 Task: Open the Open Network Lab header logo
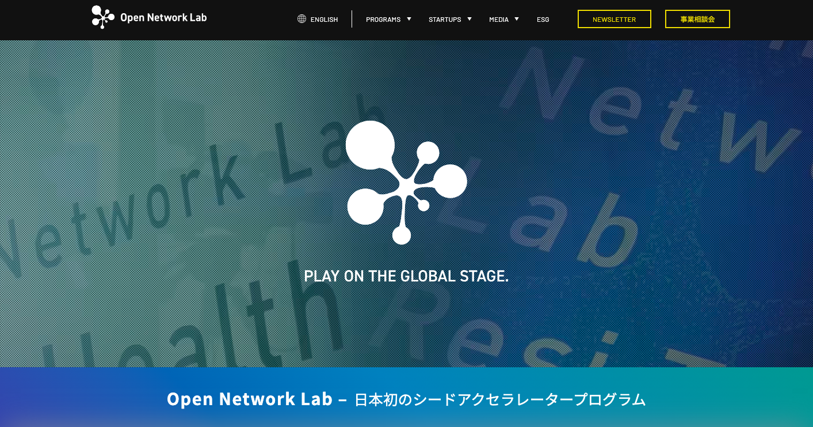pyautogui.click(x=149, y=17)
